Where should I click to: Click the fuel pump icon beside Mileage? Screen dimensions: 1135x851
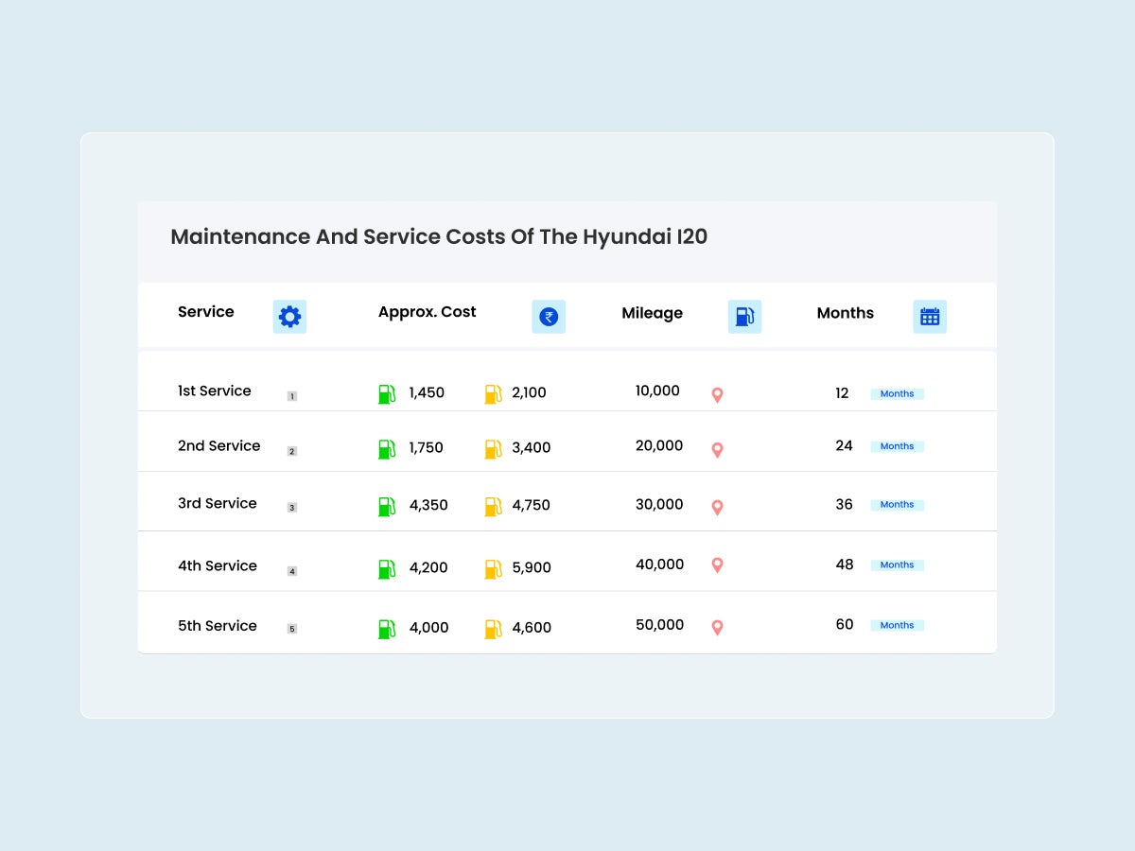[744, 317]
